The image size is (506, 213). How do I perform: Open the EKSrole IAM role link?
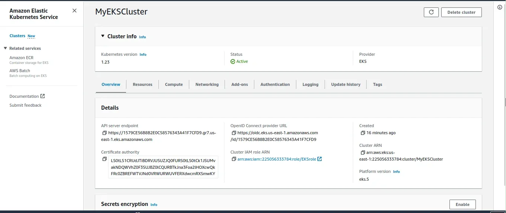point(277,159)
